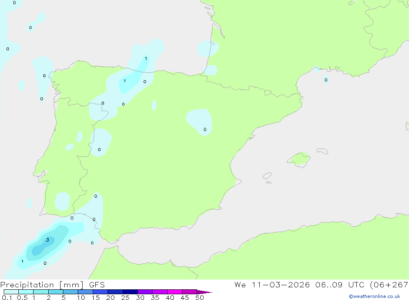The height and width of the screenshot is (300, 409).
Task: Select the 0.5–1 mm legend color segment
Action: (x=26, y=292)
